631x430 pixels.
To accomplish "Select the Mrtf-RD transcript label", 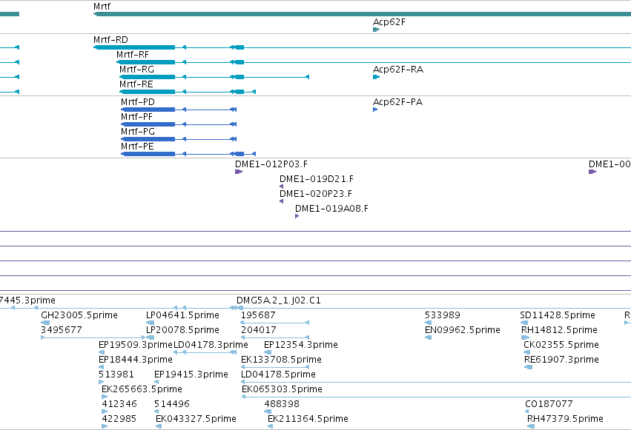I will (x=110, y=40).
